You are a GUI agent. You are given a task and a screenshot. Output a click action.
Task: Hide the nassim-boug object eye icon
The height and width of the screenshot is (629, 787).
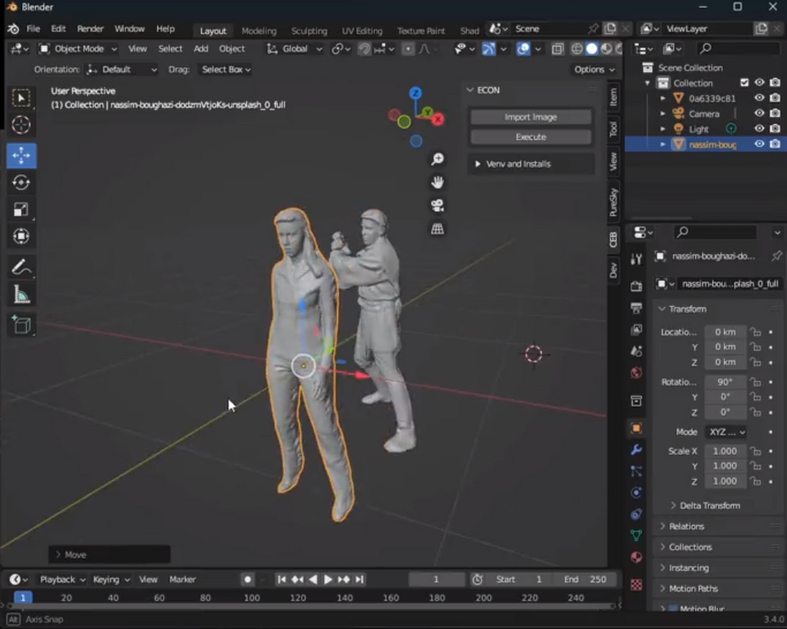[759, 144]
